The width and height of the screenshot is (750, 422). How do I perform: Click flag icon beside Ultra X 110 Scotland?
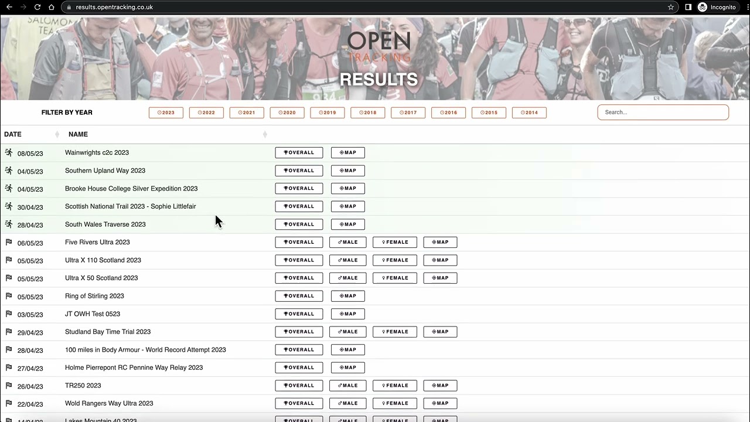9,260
